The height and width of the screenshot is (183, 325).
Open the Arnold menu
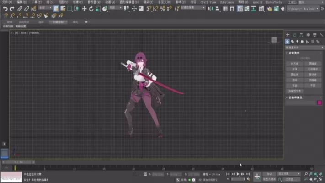(x=257, y=2)
